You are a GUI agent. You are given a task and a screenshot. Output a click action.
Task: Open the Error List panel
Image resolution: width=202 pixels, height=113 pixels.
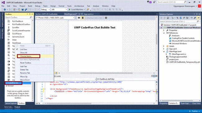(x=9, y=107)
